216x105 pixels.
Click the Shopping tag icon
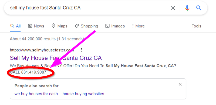tap(77, 26)
